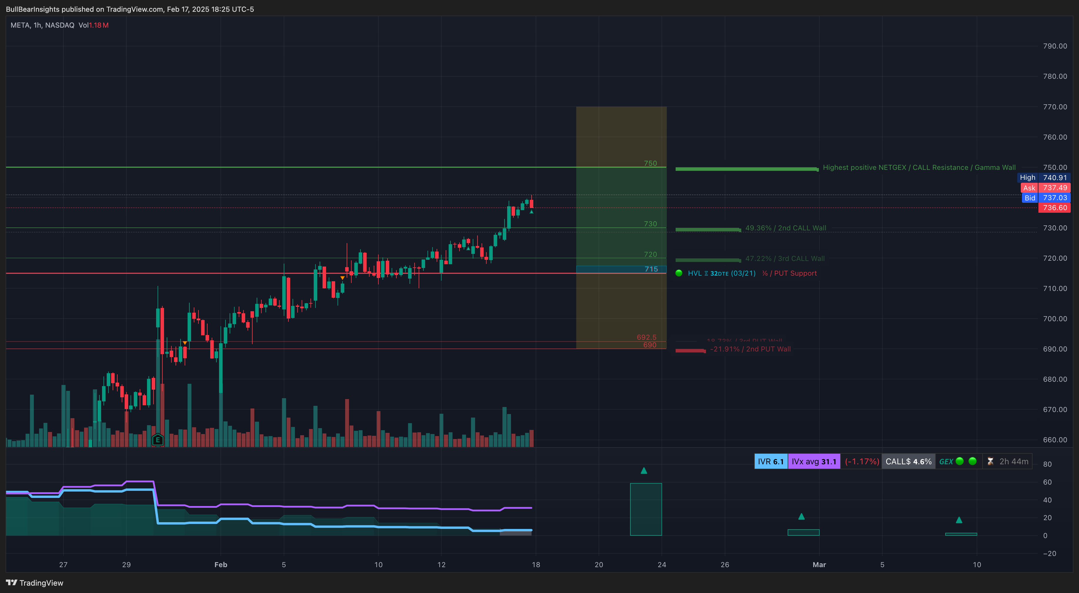This screenshot has height=593, width=1079.
Task: Click the teal arrow near Mar 1
Action: [801, 516]
